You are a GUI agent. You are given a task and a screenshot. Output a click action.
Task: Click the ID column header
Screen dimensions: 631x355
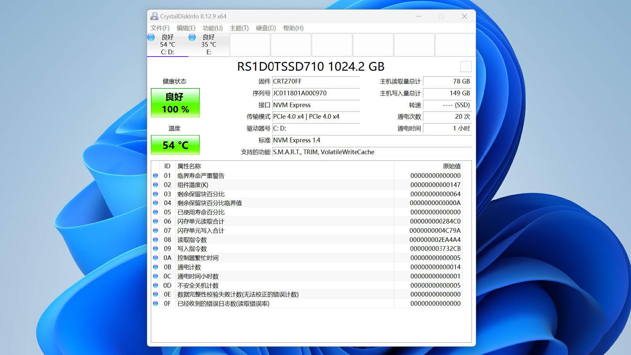(x=167, y=166)
